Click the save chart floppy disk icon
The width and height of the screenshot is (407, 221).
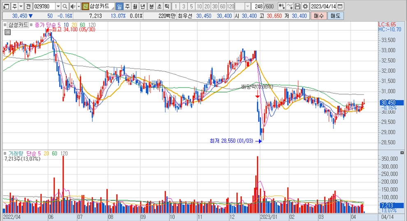297,7
